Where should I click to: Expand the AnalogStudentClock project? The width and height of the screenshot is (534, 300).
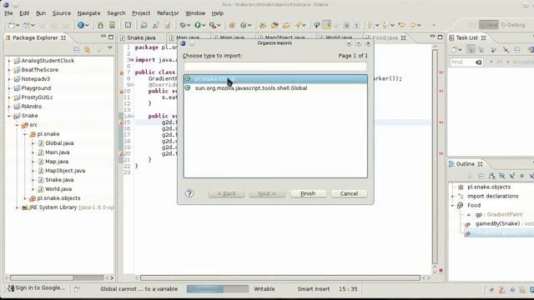point(9,61)
